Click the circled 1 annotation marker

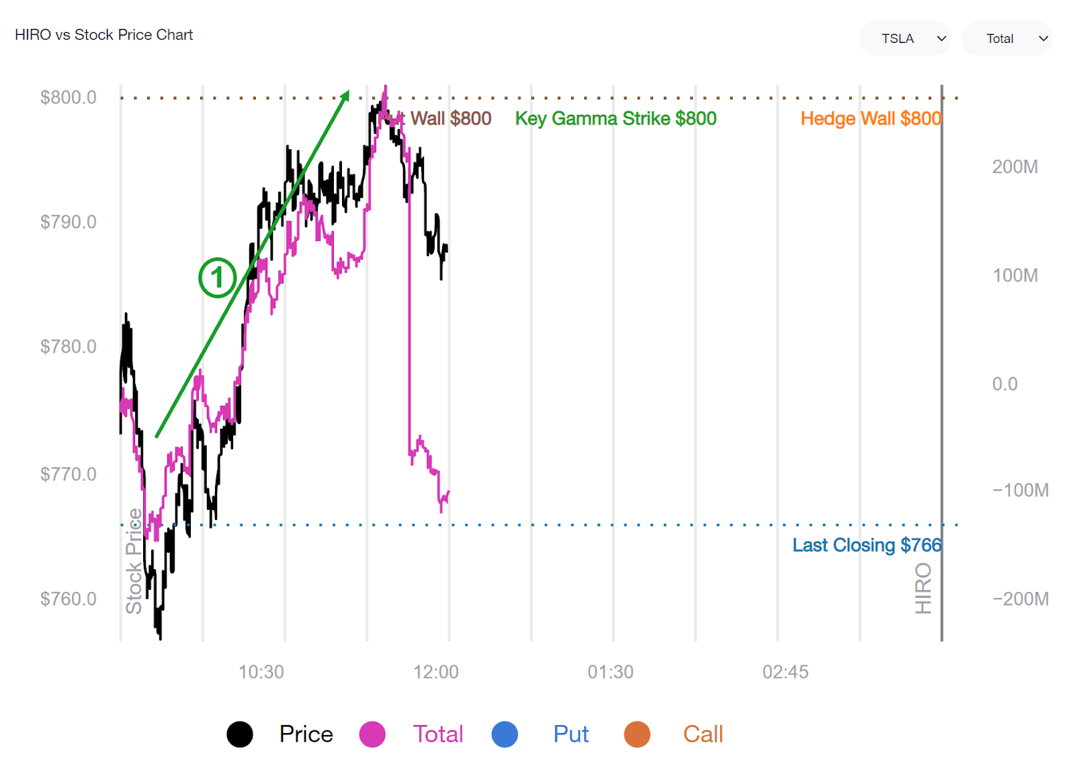[x=217, y=278]
